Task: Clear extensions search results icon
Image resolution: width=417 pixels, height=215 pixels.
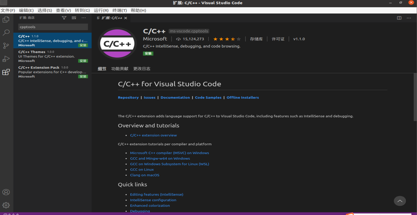Action: 74,18
